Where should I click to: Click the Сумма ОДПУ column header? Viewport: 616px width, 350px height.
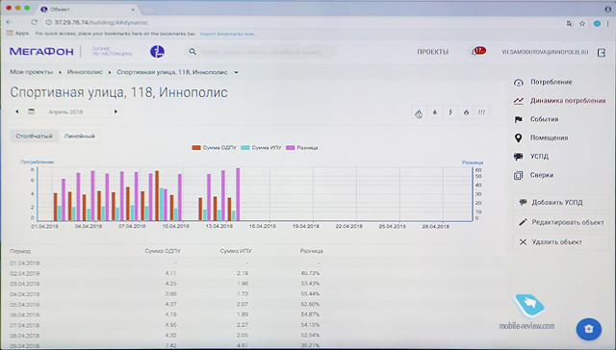point(163,251)
